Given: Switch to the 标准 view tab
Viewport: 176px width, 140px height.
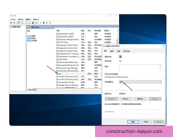Looking at the screenshot, I should click(x=35, y=90).
